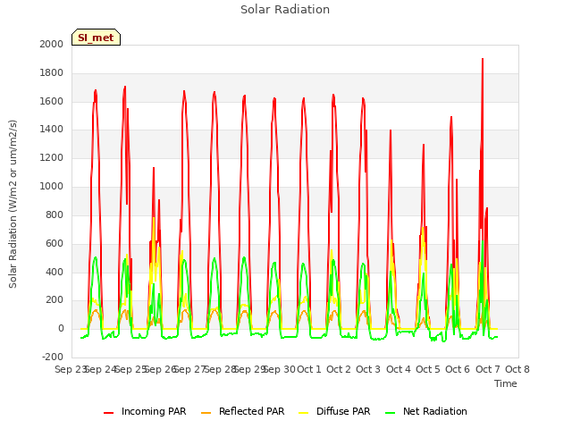Click the 1400 y-axis tick label
The image size is (572, 429).
52,130
